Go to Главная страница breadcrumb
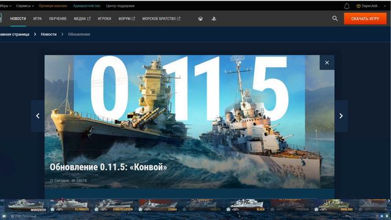The width and height of the screenshot is (391, 220). (x=15, y=34)
